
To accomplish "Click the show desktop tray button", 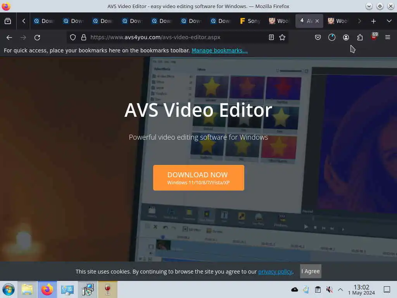I will (387, 289).
